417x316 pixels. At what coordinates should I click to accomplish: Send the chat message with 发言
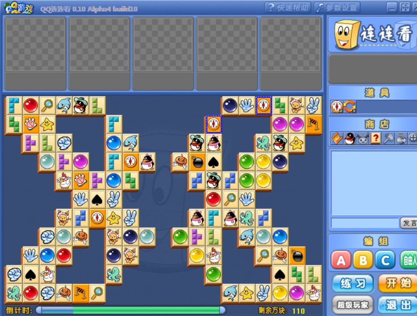[x=409, y=223]
